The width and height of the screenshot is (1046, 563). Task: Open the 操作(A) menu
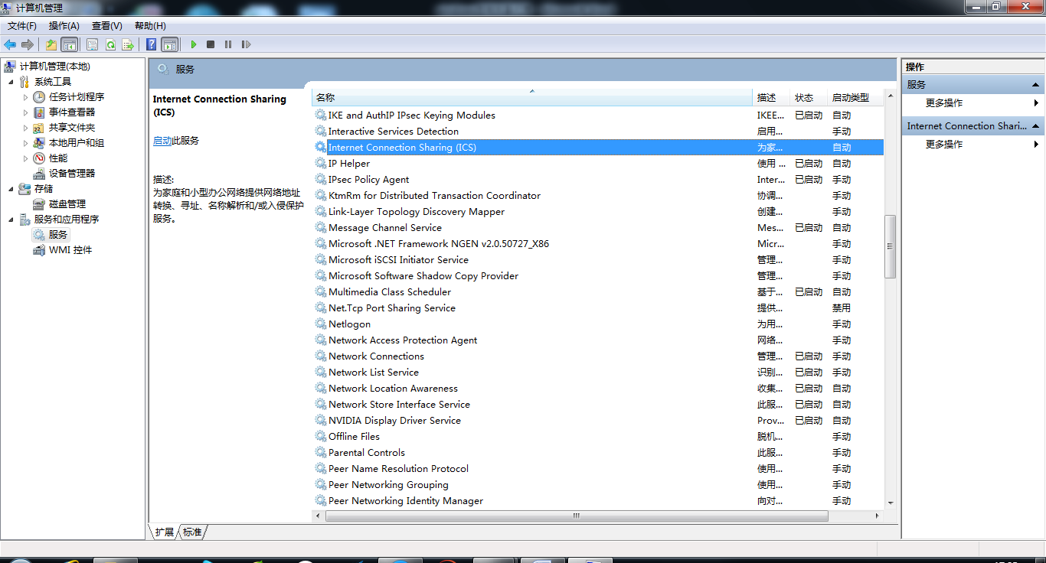[64, 26]
